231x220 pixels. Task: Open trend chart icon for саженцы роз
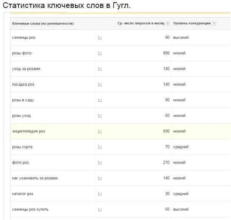(100, 38)
